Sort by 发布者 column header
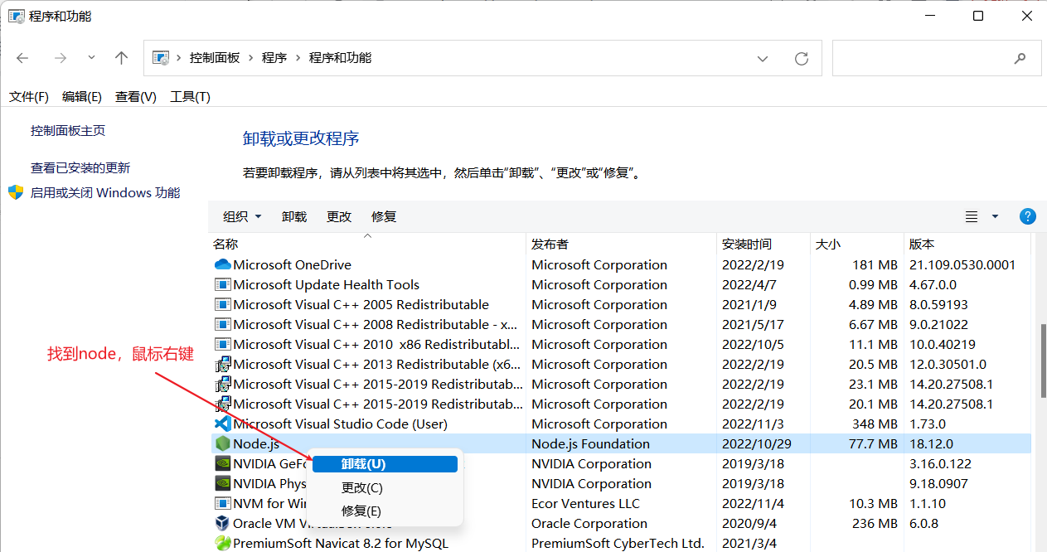This screenshot has width=1047, height=552. 621,245
